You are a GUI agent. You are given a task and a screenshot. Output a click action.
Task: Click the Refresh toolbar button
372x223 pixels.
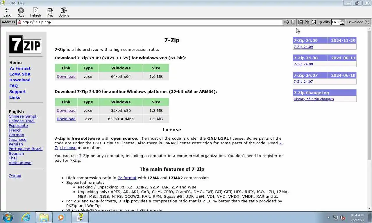(x=35, y=12)
